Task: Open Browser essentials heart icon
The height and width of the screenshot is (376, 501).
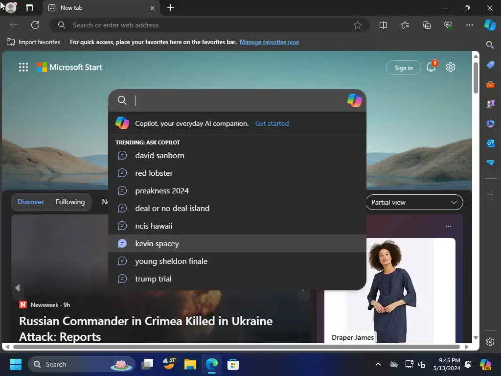Action: pos(448,25)
